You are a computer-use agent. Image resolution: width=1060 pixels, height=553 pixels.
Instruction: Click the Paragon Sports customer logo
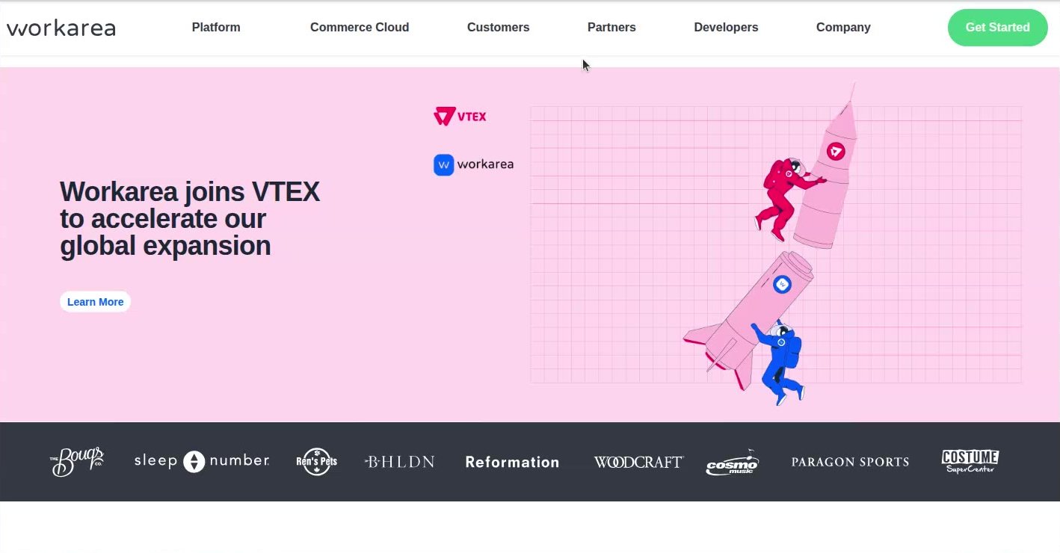(850, 462)
